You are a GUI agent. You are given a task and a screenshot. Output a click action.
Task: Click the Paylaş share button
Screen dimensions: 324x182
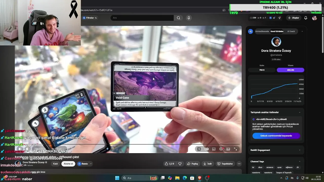192,164
